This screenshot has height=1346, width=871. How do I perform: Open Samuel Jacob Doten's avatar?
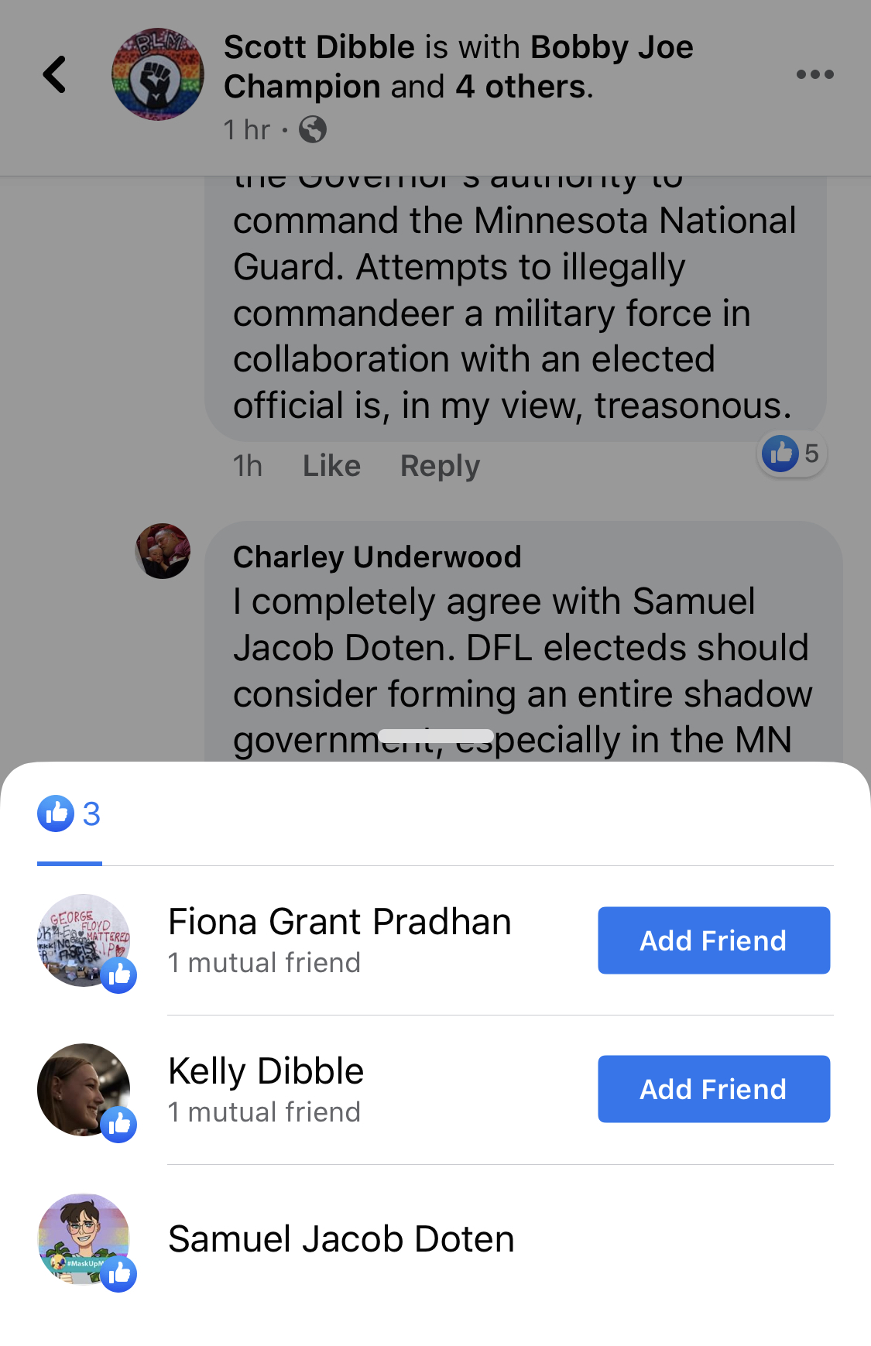point(84,1239)
